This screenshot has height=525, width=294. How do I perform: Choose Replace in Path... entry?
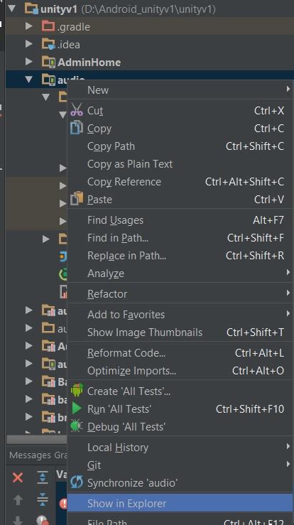[180, 256]
